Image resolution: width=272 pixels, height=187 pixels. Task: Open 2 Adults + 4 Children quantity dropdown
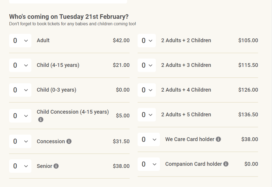click(x=147, y=90)
